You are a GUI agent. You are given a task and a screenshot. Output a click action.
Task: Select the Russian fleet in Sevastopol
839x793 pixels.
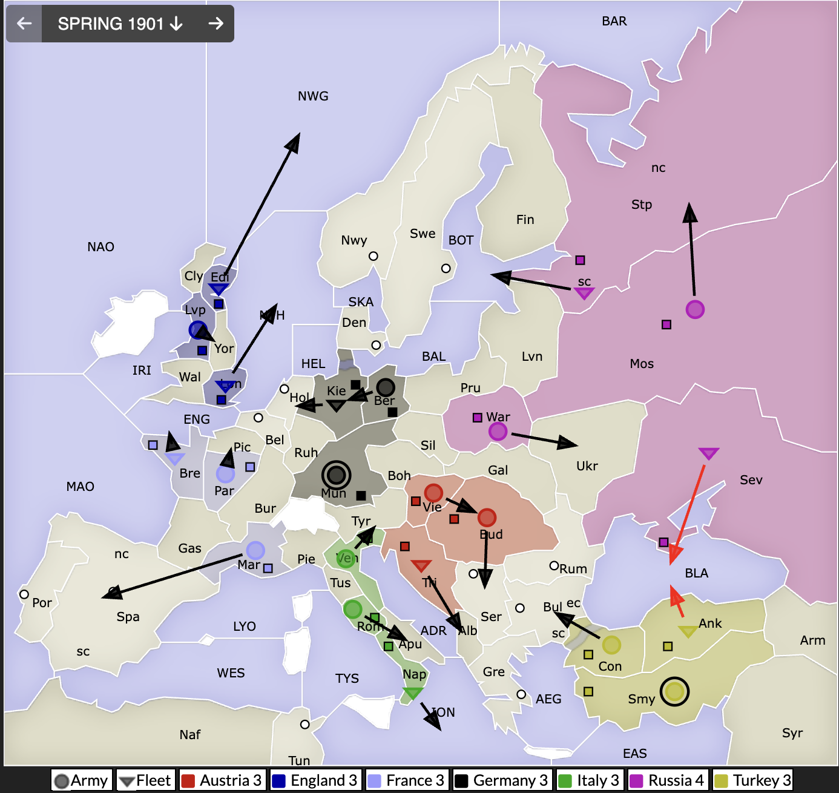coord(708,453)
